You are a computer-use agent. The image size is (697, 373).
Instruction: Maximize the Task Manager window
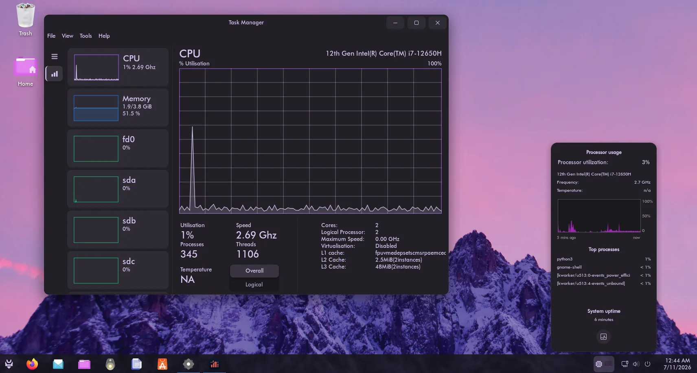416,23
